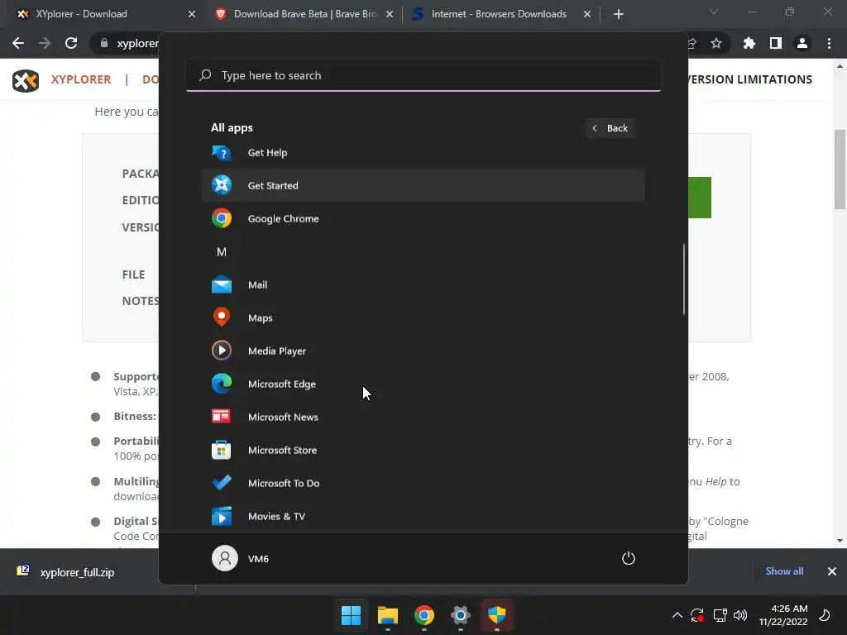Click Windows Update tray icon
The height and width of the screenshot is (635, 847).
coord(697,615)
